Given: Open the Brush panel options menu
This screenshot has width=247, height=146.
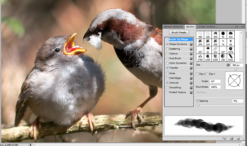Looking at the screenshot, I should pyautogui.click(x=243, y=27).
